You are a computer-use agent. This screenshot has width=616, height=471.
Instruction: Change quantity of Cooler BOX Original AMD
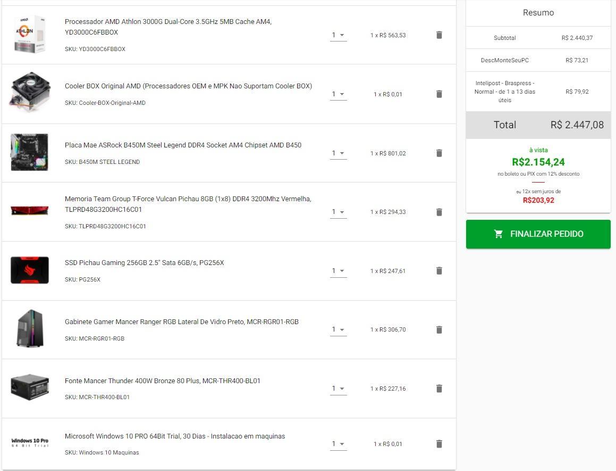click(x=338, y=94)
